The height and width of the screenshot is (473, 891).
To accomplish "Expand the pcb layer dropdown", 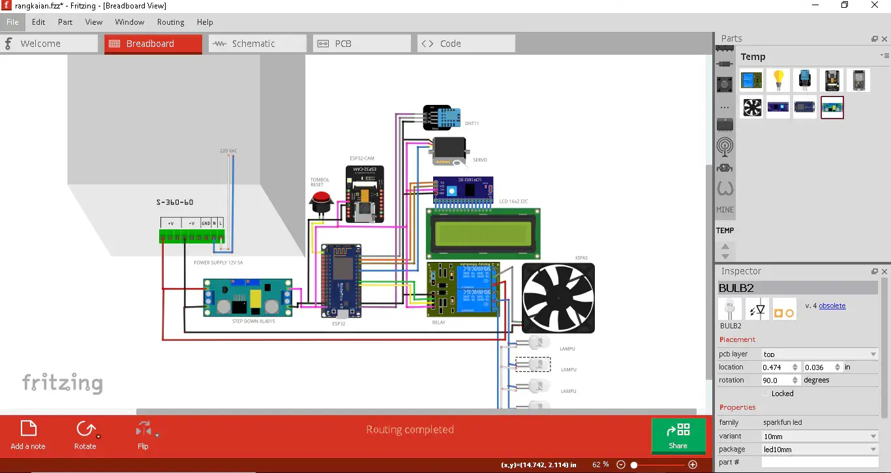I will point(820,354).
